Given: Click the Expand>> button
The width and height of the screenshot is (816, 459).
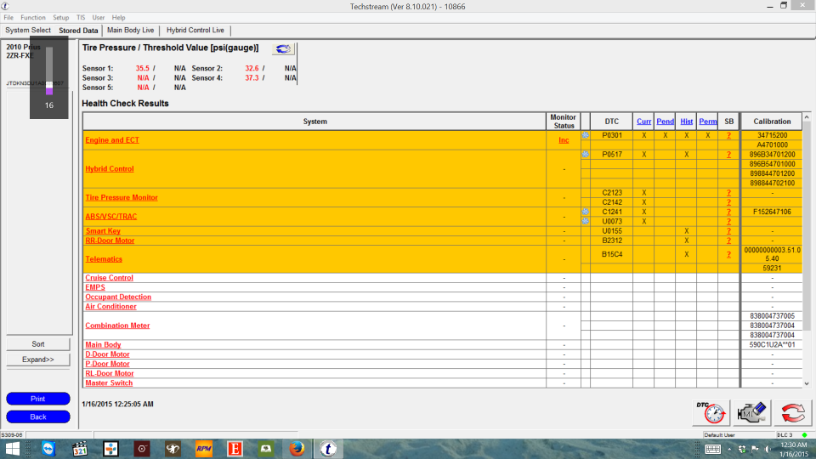Looking at the screenshot, I should click(38, 360).
